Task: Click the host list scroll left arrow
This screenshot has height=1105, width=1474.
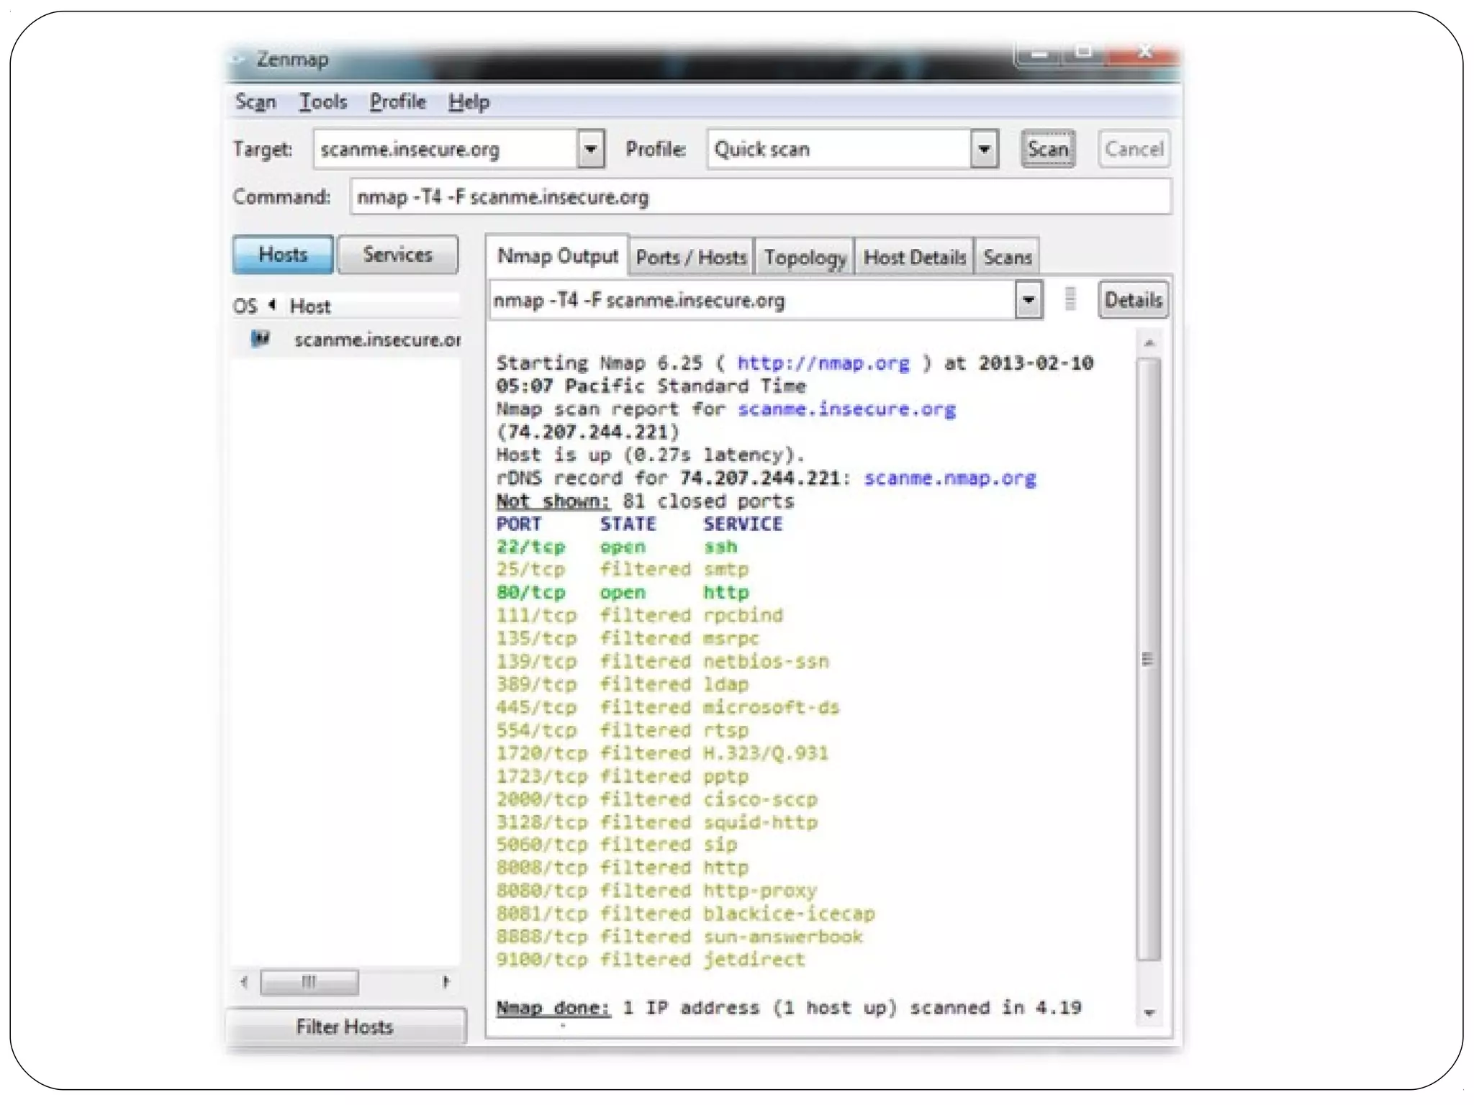Action: click(244, 981)
